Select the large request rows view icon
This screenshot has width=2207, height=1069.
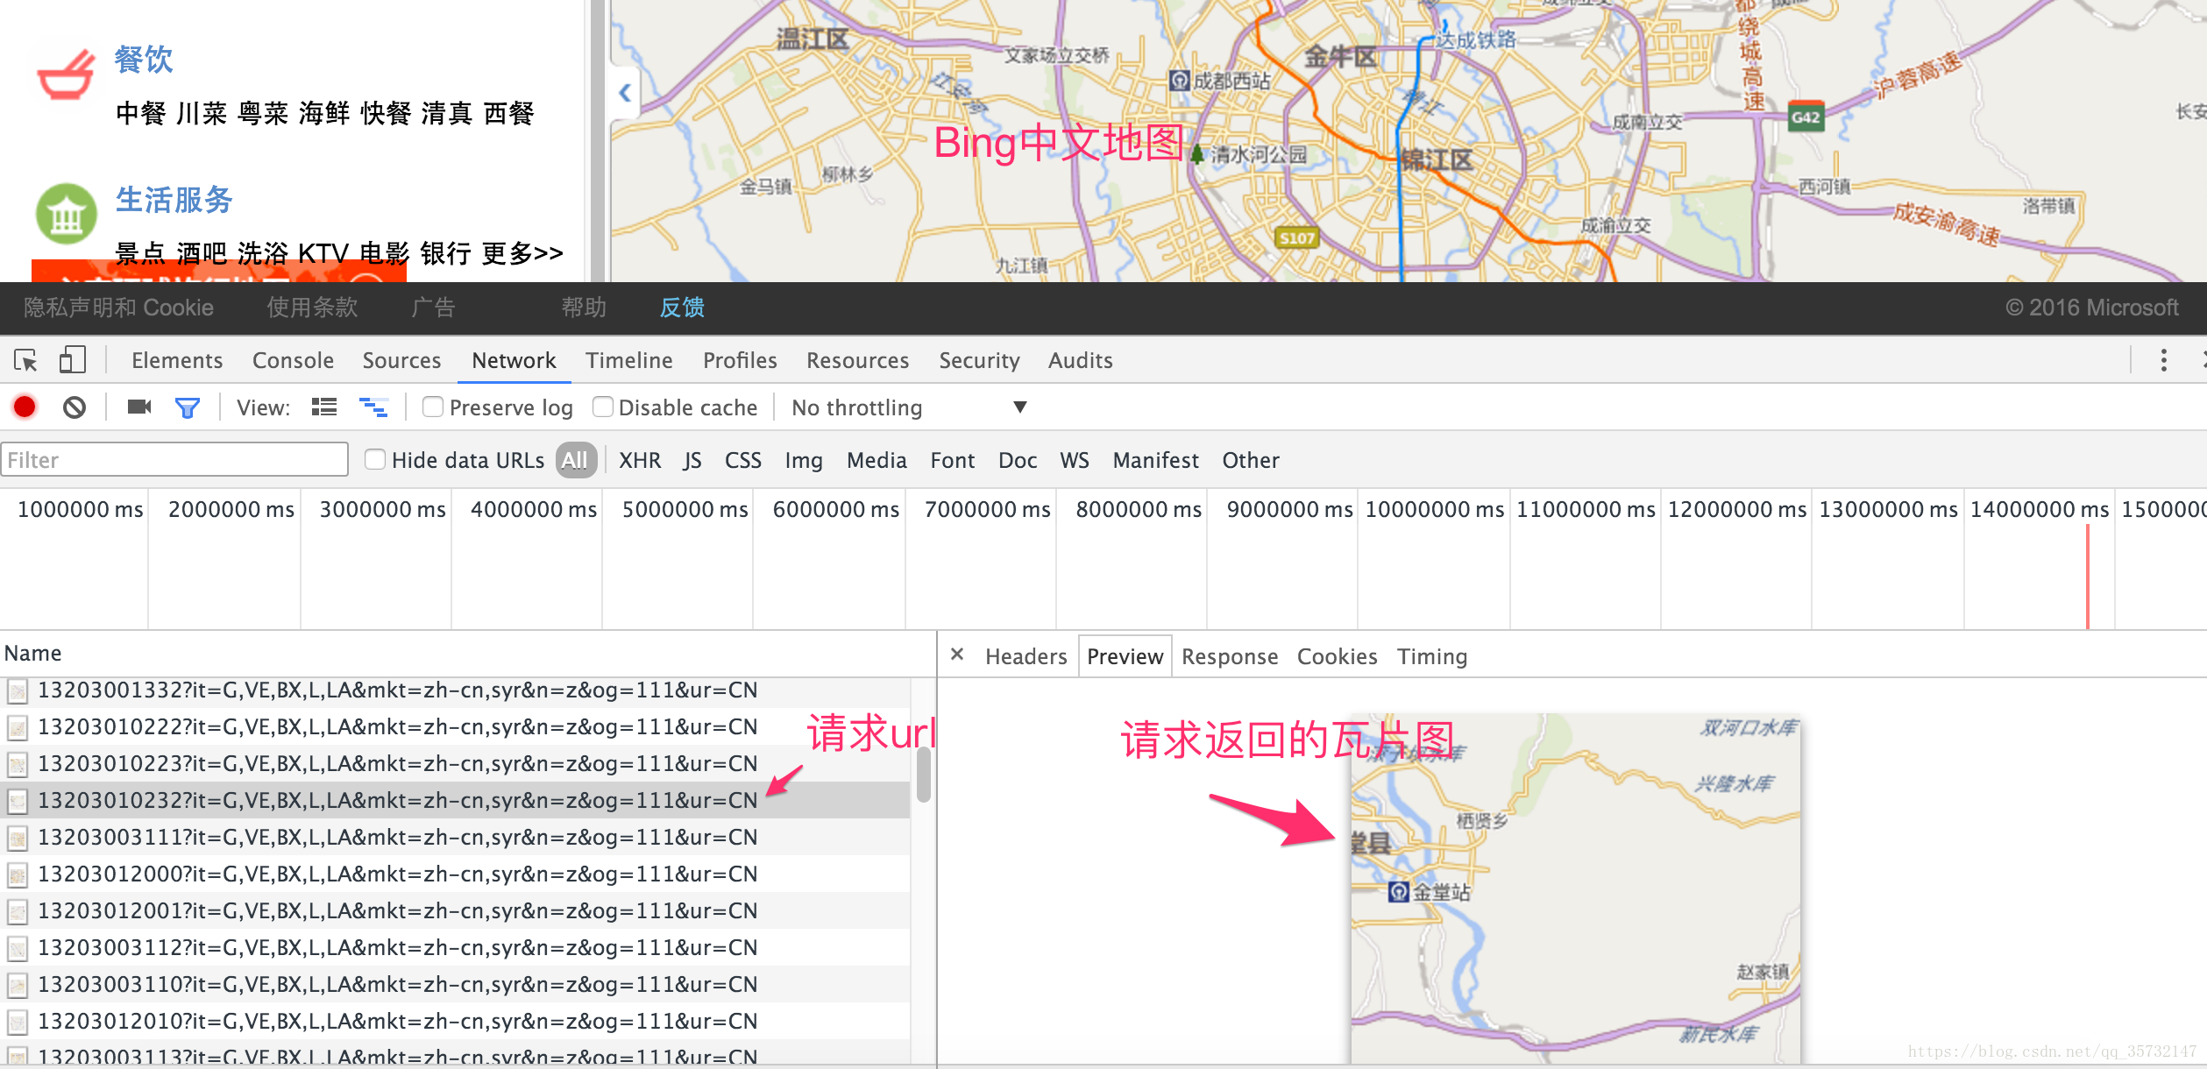coord(324,407)
